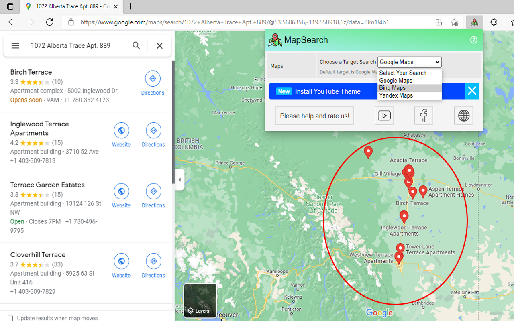
Task: Click the favorites star in the address bar
Action: point(454,23)
